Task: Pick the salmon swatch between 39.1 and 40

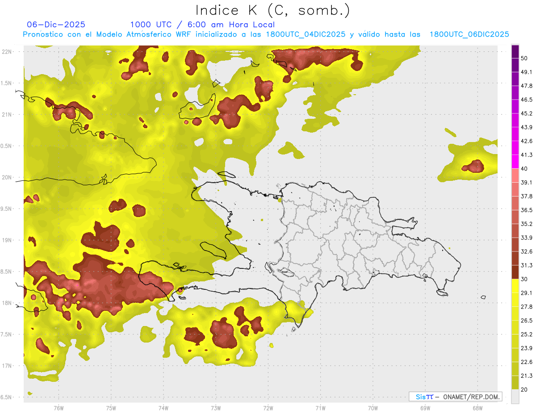Action: [x=515, y=176]
